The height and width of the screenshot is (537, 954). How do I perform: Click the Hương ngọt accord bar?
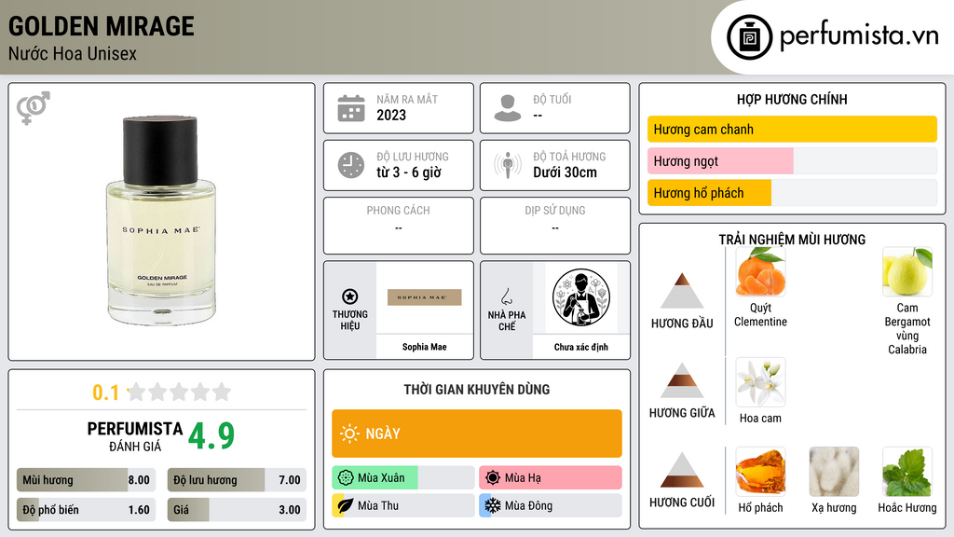[x=792, y=160]
